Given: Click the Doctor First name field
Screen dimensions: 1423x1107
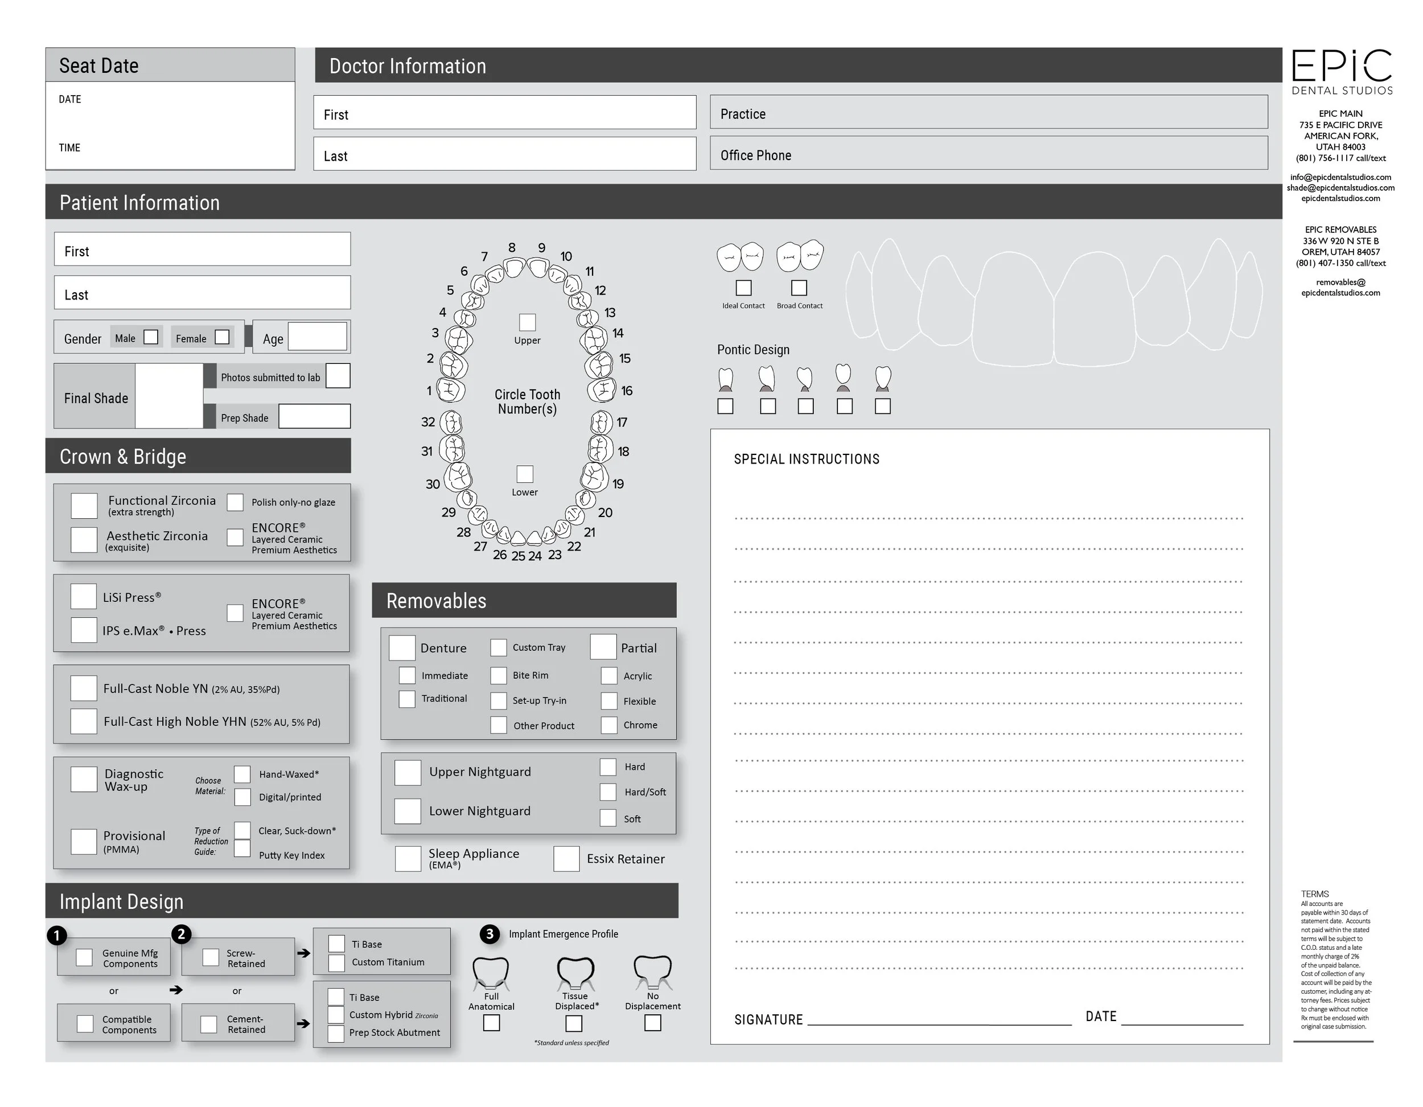Looking at the screenshot, I should [x=504, y=113].
